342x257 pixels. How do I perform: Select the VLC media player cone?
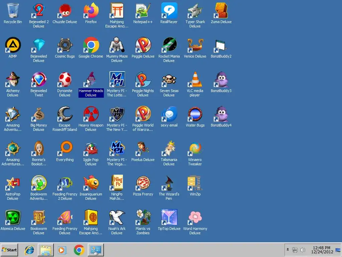pos(195,79)
